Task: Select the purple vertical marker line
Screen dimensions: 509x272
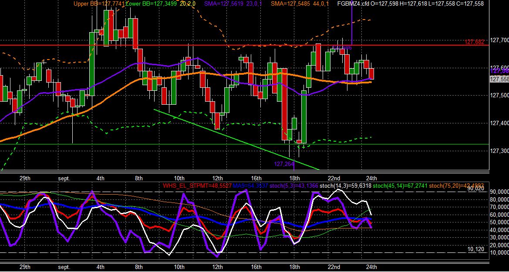Action: pyautogui.click(x=352, y=23)
